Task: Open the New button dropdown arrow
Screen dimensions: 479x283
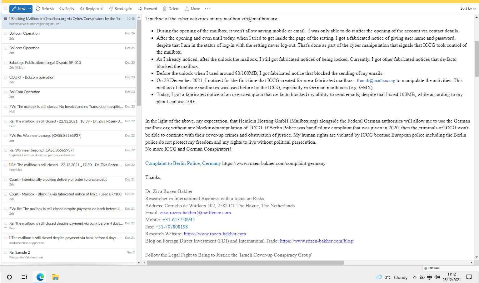Action: point(30,9)
